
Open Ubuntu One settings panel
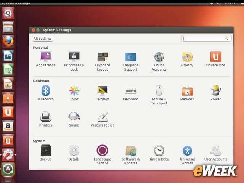tap(216, 59)
